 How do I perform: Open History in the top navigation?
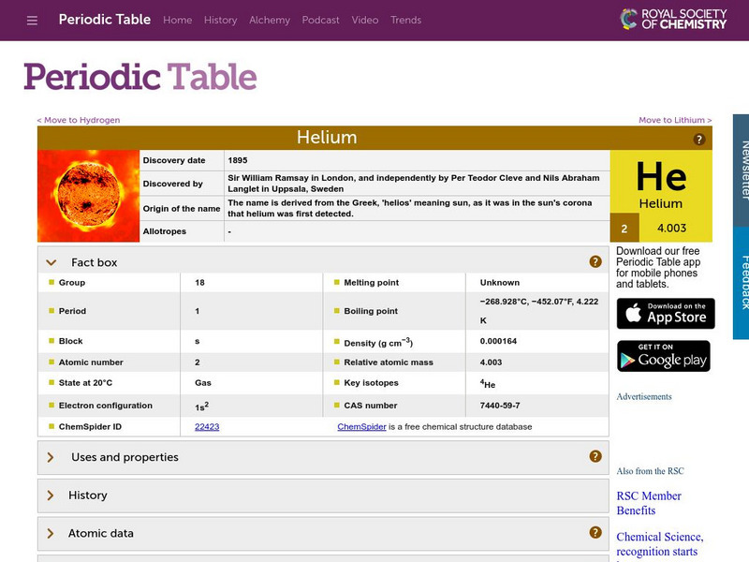coord(220,20)
